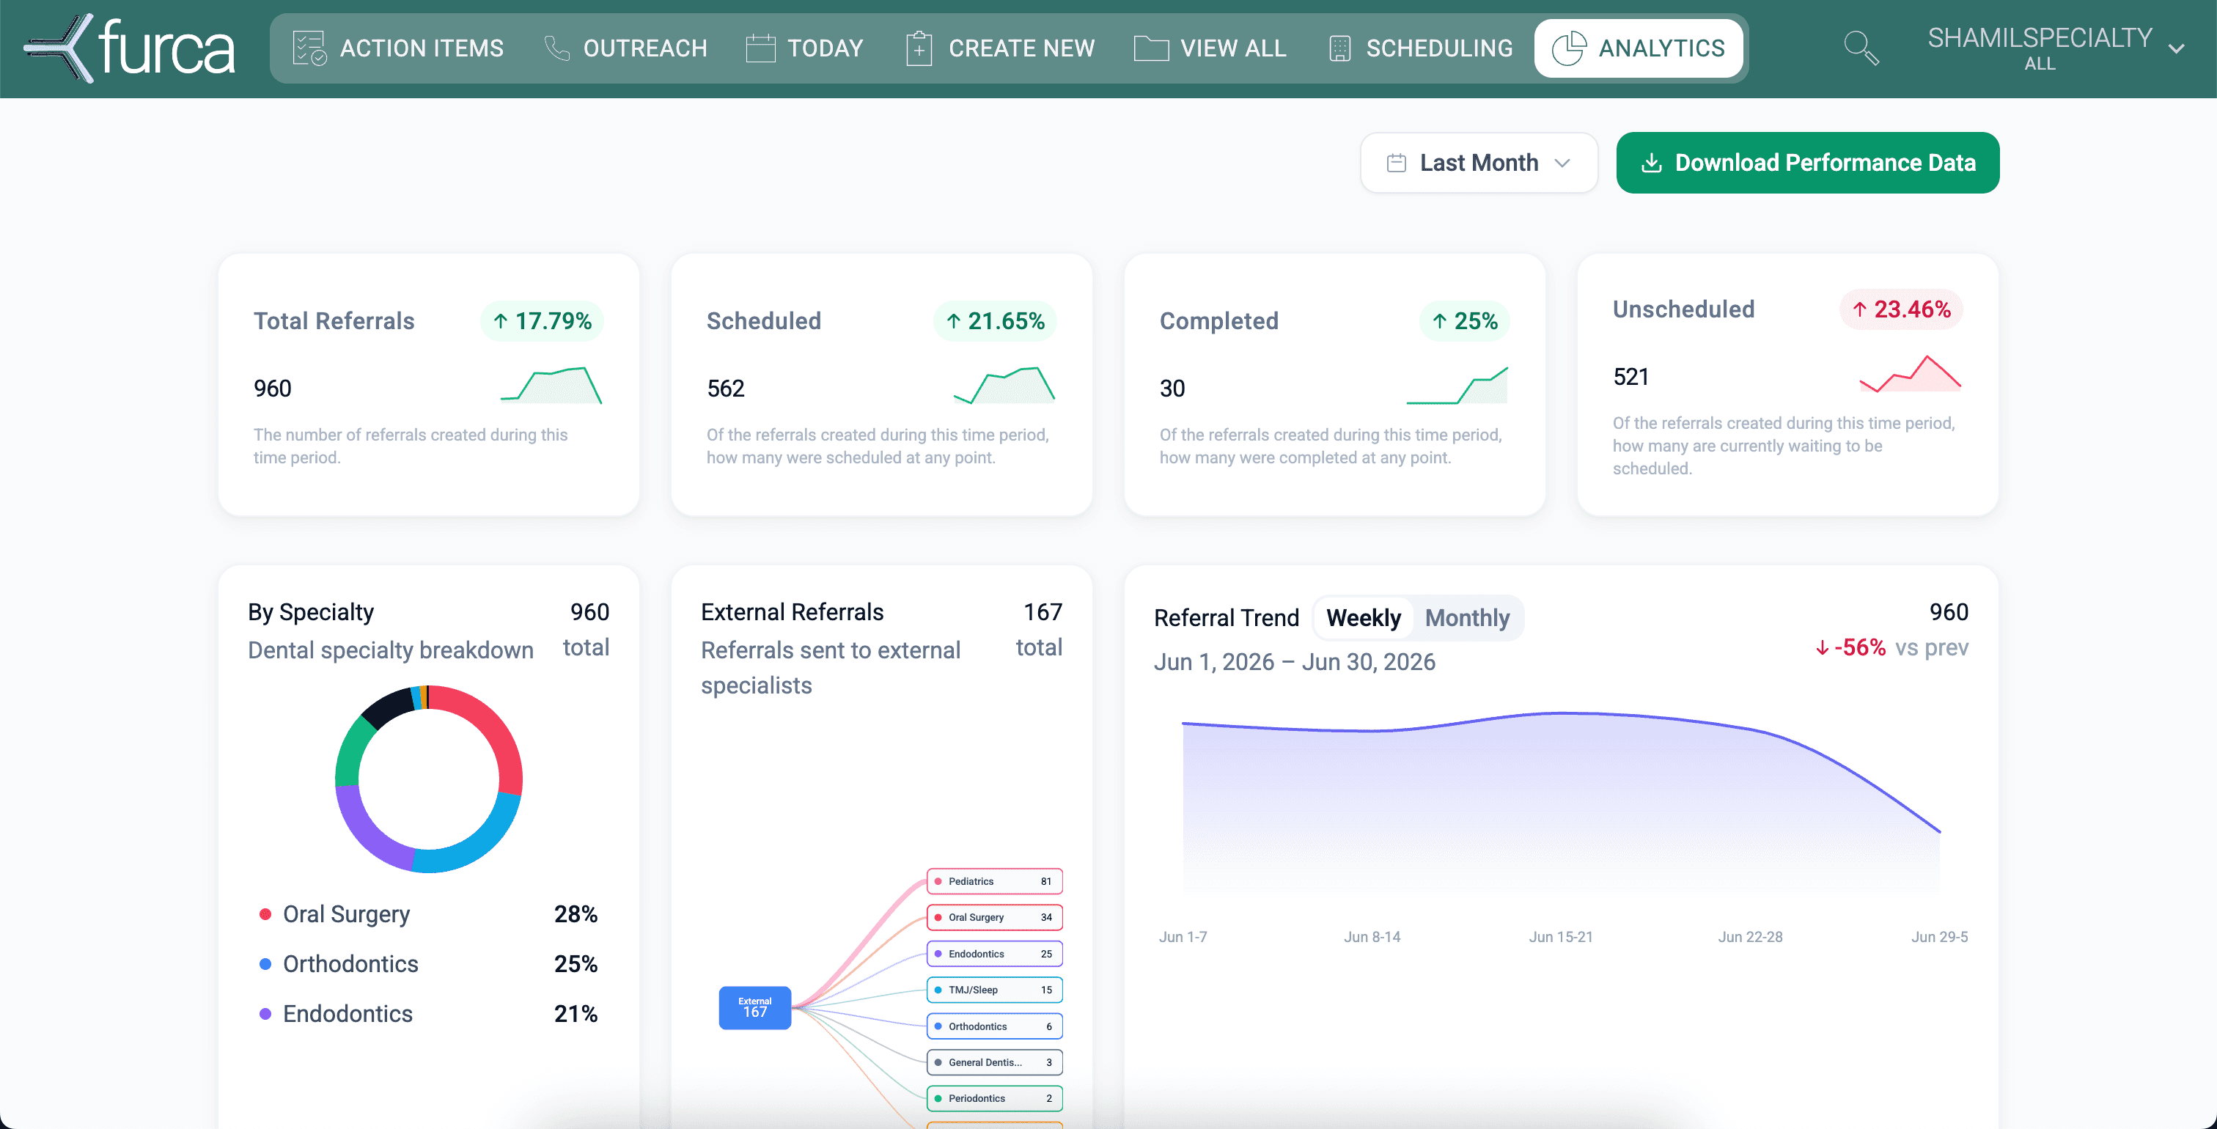
Task: Click the 17.79% Total Referrals badge
Action: [543, 321]
